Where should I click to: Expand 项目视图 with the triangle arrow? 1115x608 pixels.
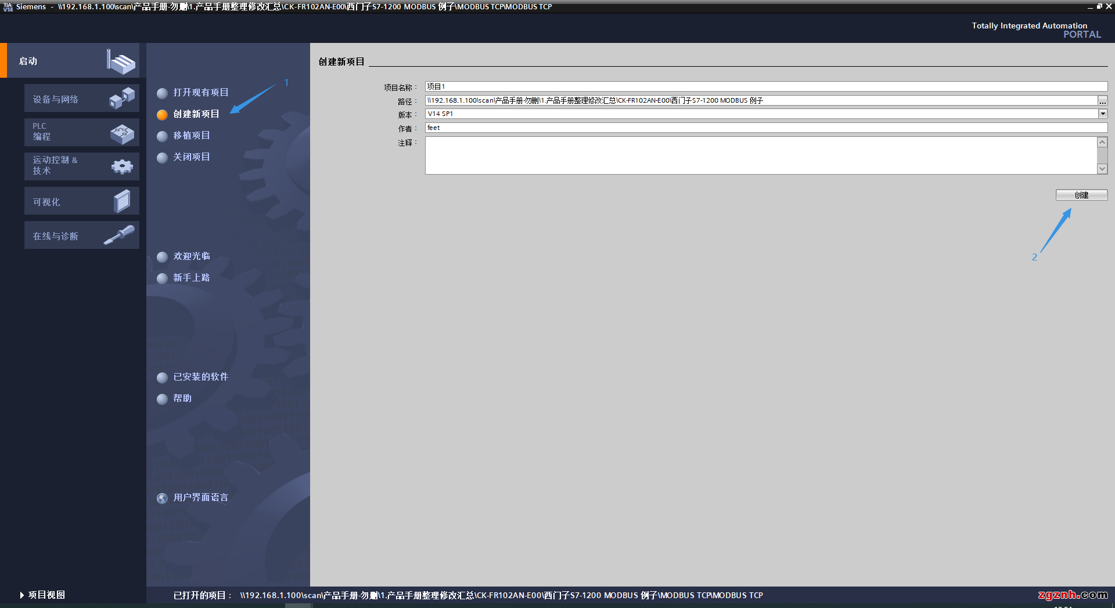(x=22, y=595)
